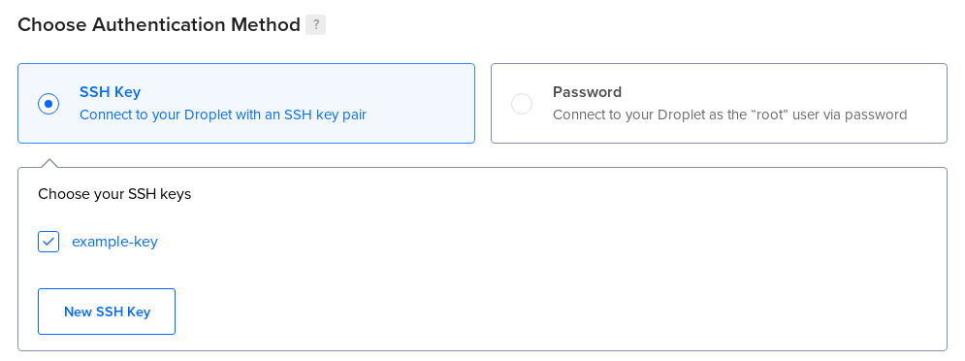Image resolution: width=965 pixels, height=361 pixels.
Task: Click the empty circle beside Password
Action: click(522, 104)
